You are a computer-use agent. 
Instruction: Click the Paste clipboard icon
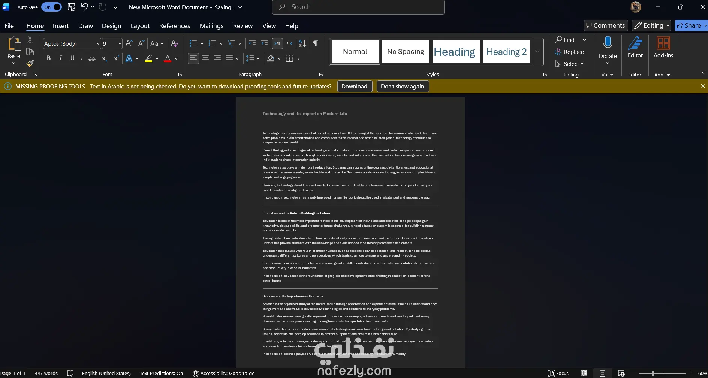14,44
